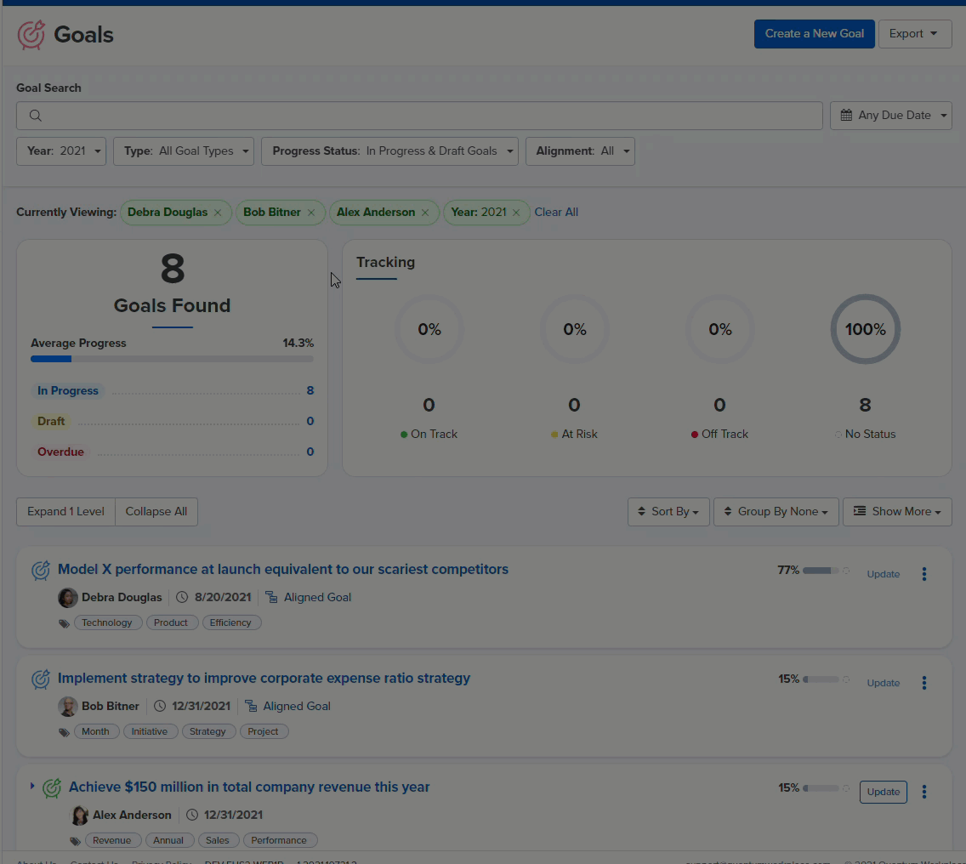Click Clear All filters link
The image size is (966, 864).
point(555,212)
